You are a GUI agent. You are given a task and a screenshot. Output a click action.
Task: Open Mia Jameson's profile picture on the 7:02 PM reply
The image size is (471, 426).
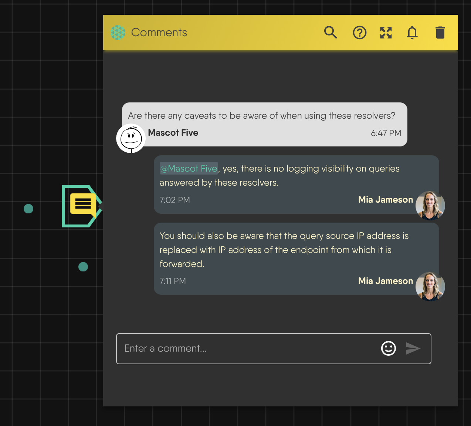point(430,205)
